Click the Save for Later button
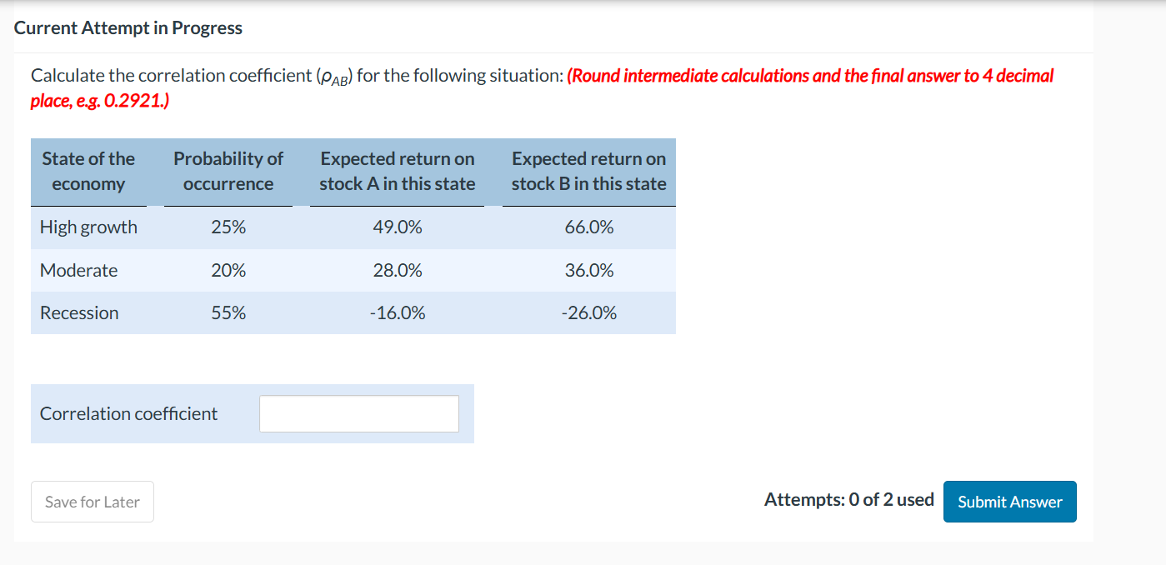The height and width of the screenshot is (565, 1166). (x=92, y=501)
